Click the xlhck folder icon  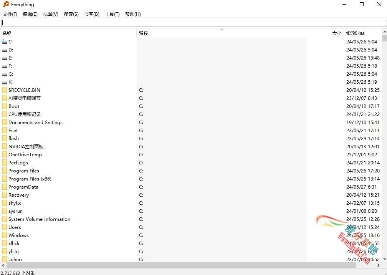(5, 244)
